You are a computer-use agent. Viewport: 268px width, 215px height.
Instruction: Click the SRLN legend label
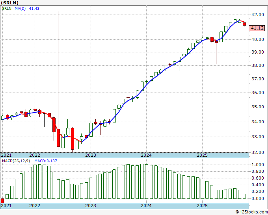coord(7,9)
